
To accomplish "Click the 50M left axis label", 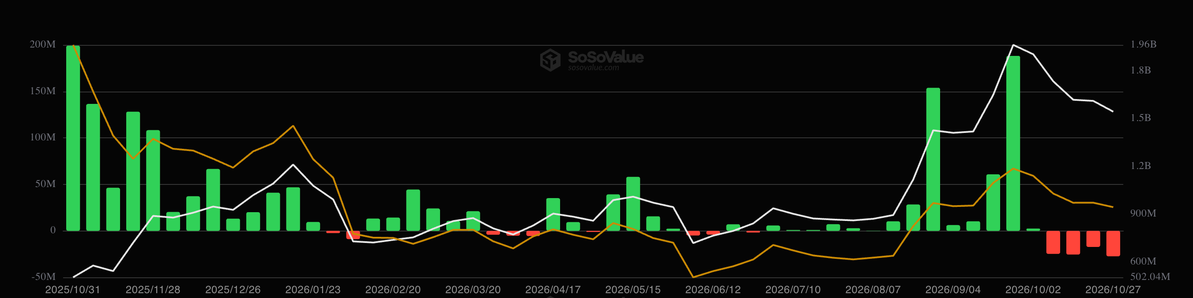I will 45,184.
